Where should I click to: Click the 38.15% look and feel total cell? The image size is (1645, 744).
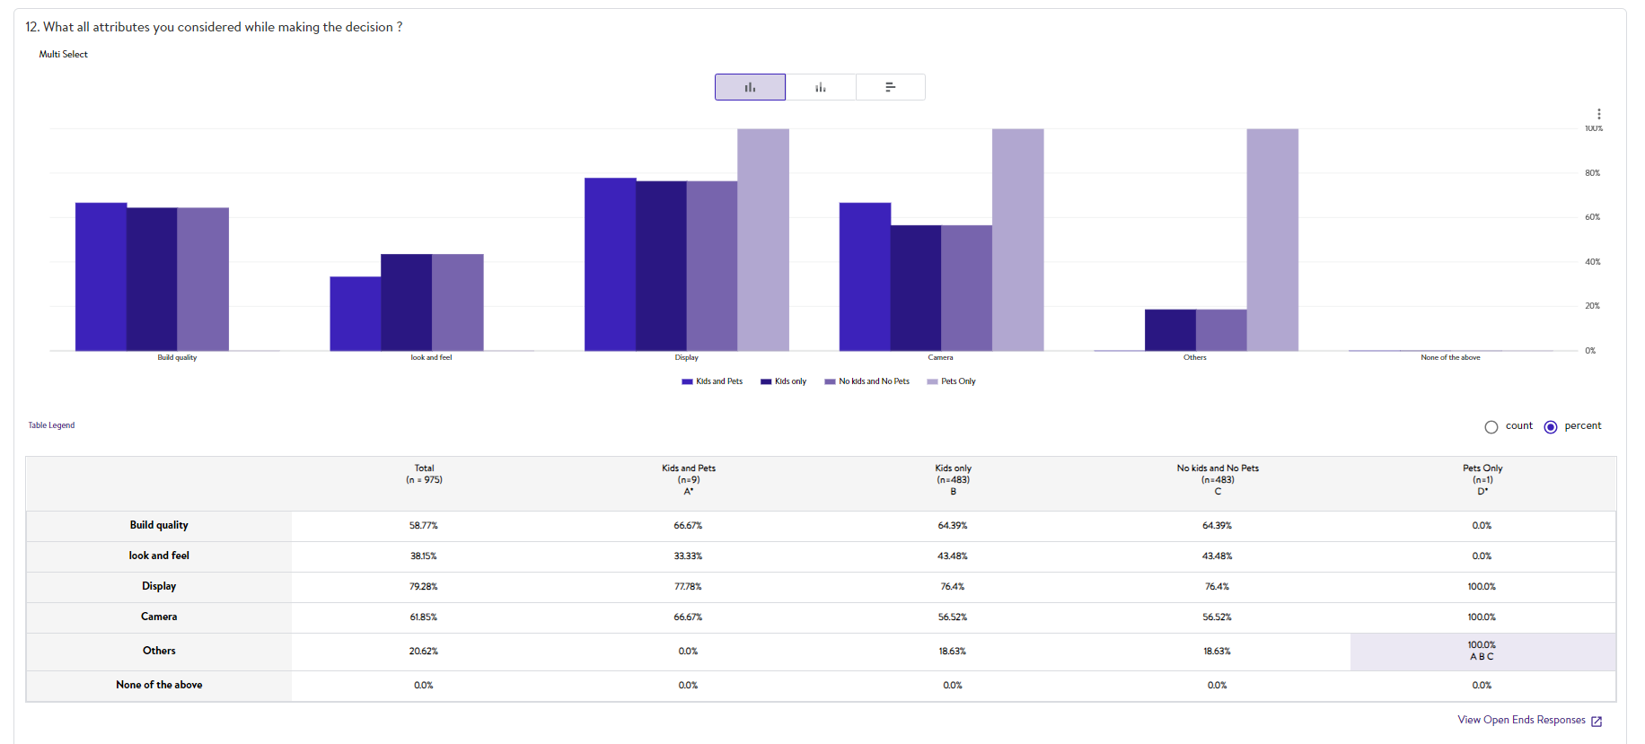[x=424, y=556]
